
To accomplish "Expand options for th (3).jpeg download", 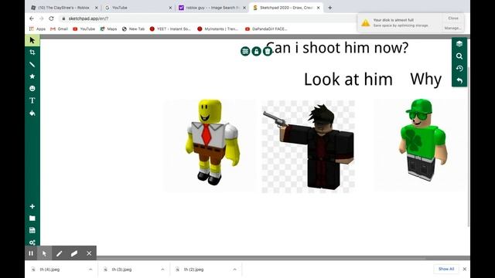I will pos(162,270).
